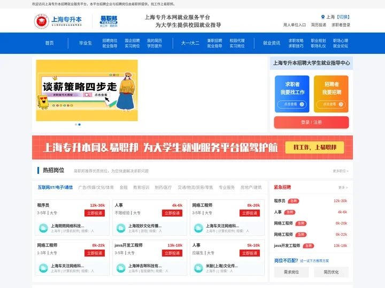Viewport: 385px width, 288px height.
Task: Open 就业论坛 in the nav bar
Action: [341, 46]
